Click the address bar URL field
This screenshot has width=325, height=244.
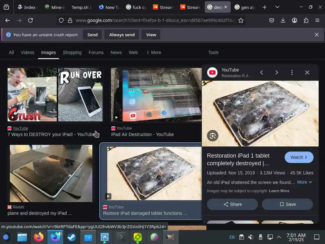(155, 20)
